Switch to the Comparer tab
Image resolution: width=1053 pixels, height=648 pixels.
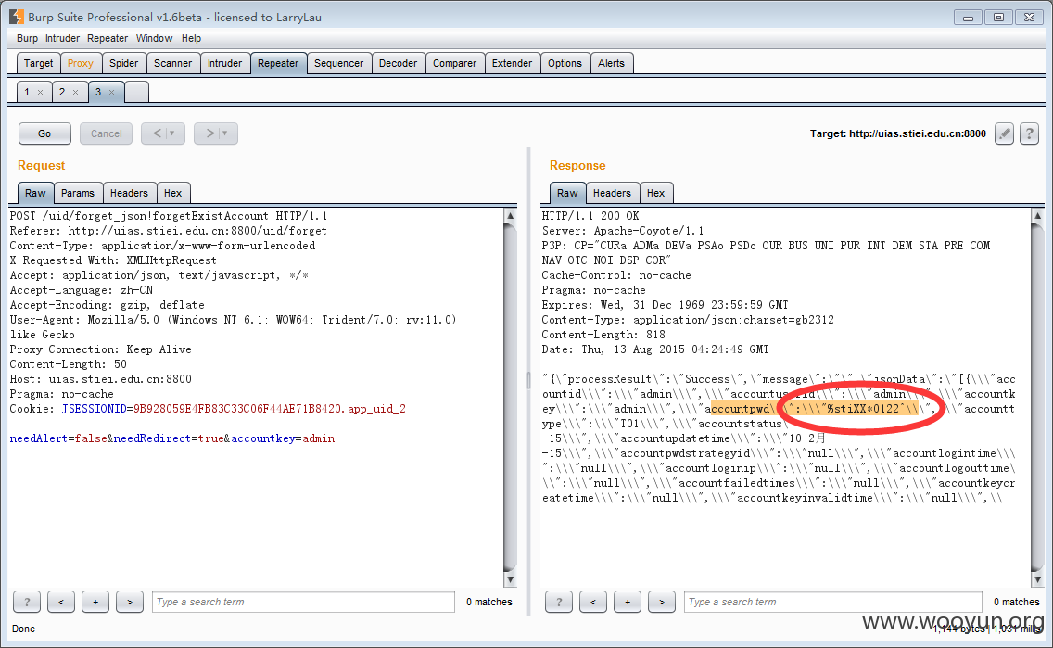454,63
